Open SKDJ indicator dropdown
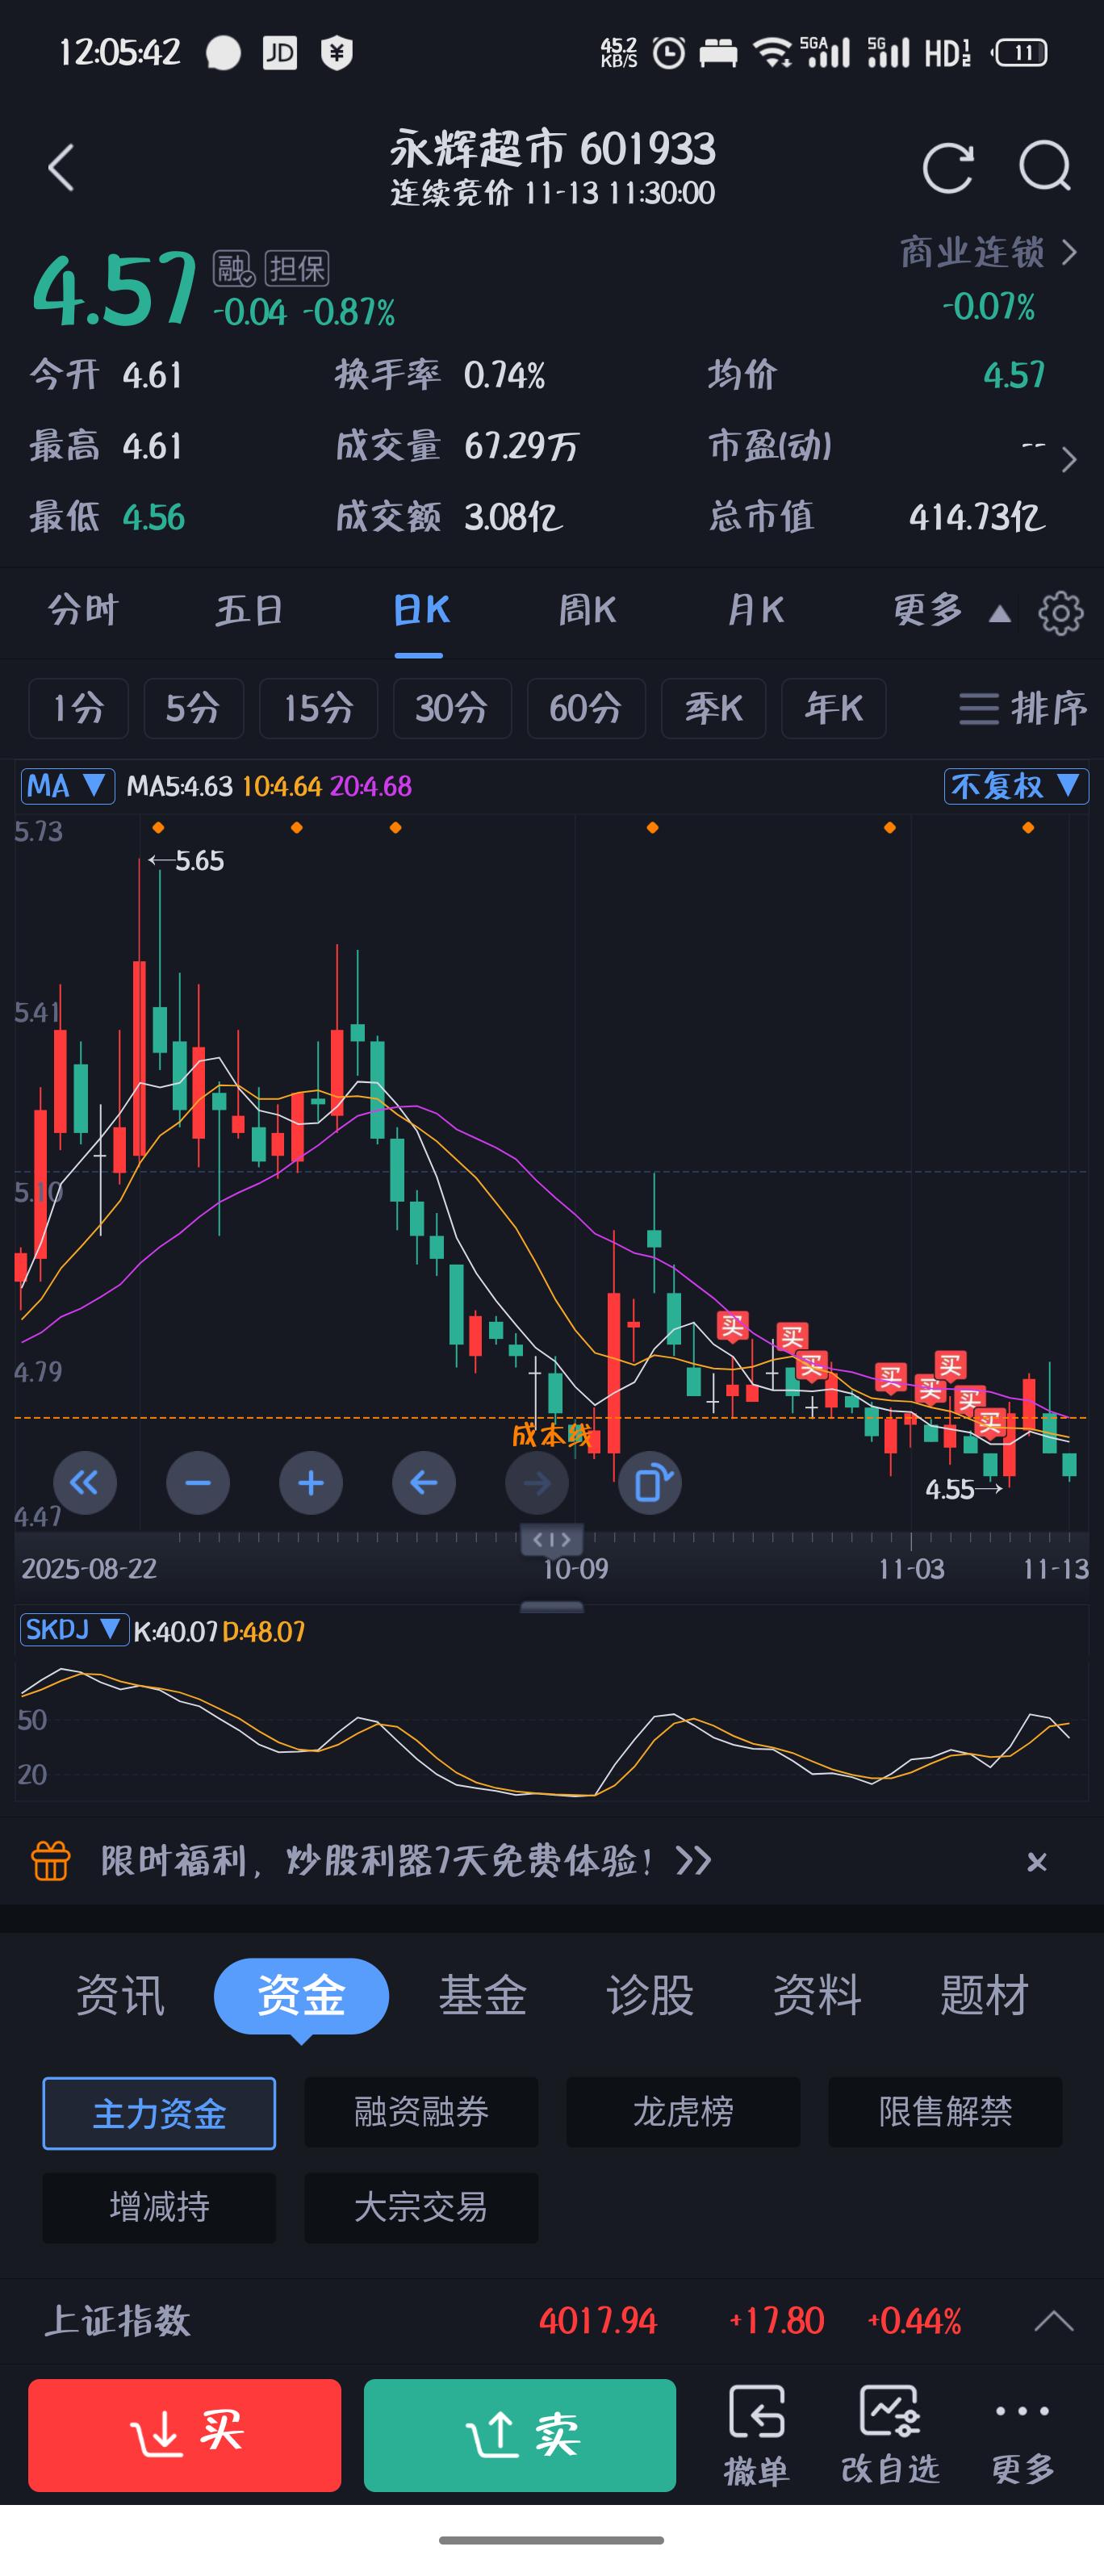The height and width of the screenshot is (2576, 1104). (74, 1630)
